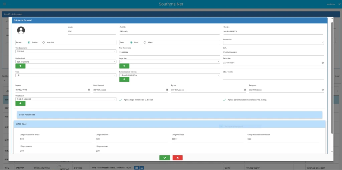Image resolution: width=342 pixels, height=170 pixels.
Task: Click first list icon in TANAMA row
Action: [137, 168]
